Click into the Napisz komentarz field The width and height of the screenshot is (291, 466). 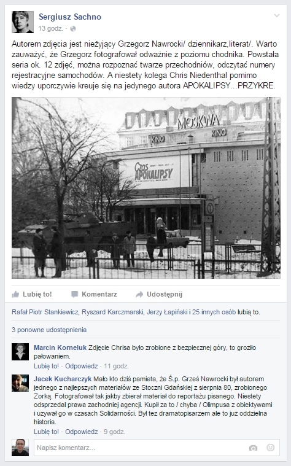tap(157, 448)
